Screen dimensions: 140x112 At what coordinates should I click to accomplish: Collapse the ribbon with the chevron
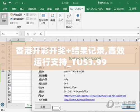[x=138, y=28]
